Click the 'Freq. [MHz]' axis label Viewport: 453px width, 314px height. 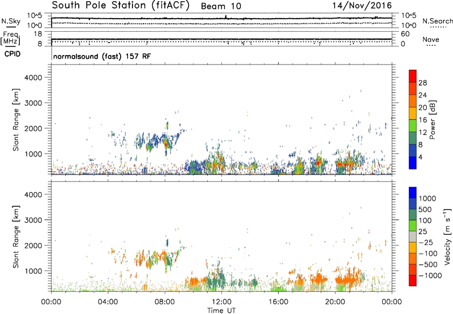(x=10, y=39)
